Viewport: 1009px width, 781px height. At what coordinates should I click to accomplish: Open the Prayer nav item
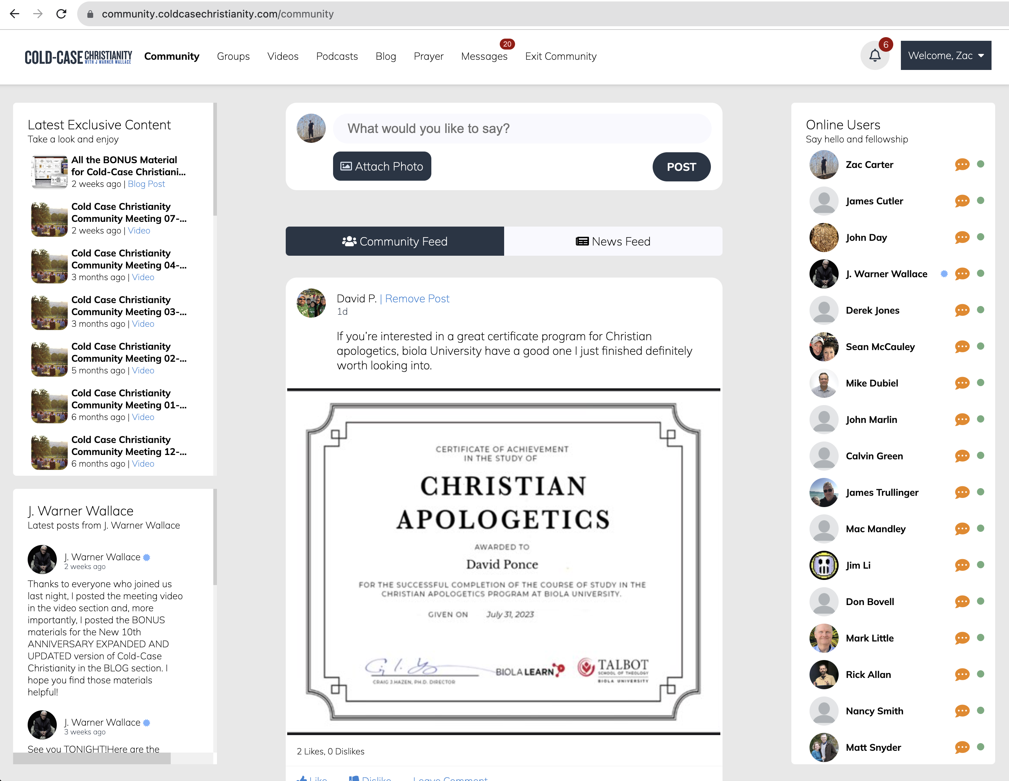428,56
